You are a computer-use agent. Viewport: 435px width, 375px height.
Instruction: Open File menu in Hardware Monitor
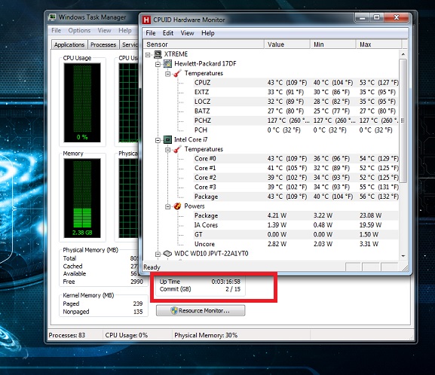pyautogui.click(x=151, y=33)
